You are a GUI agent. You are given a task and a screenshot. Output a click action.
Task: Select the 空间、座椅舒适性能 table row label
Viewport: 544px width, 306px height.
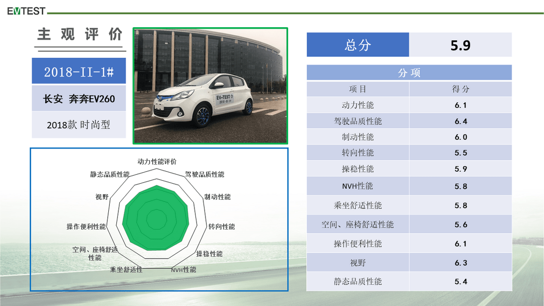coord(357,224)
